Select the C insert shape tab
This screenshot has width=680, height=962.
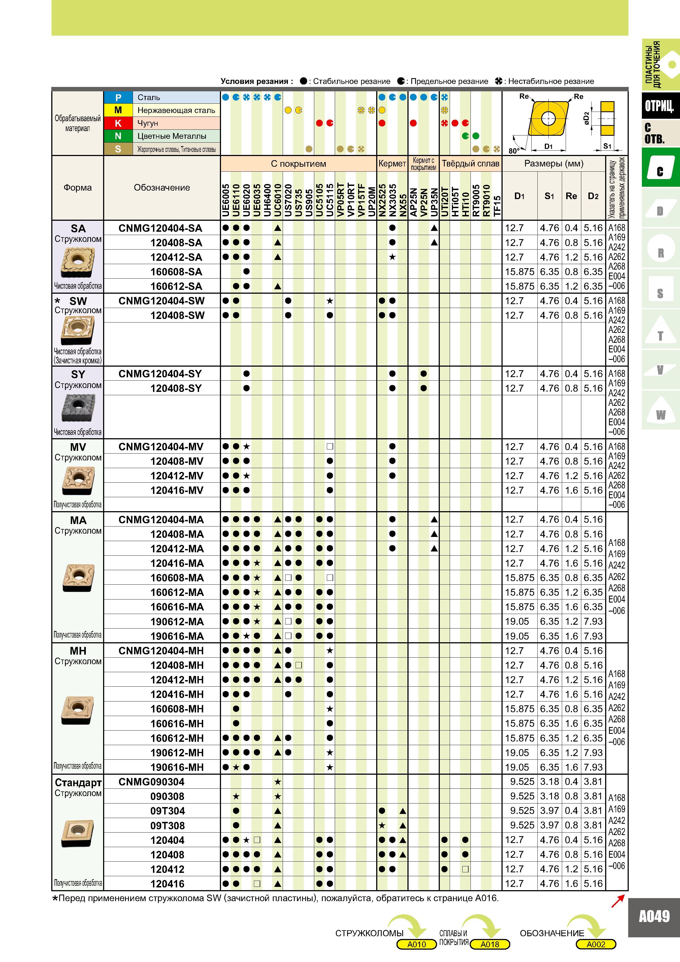click(x=660, y=168)
